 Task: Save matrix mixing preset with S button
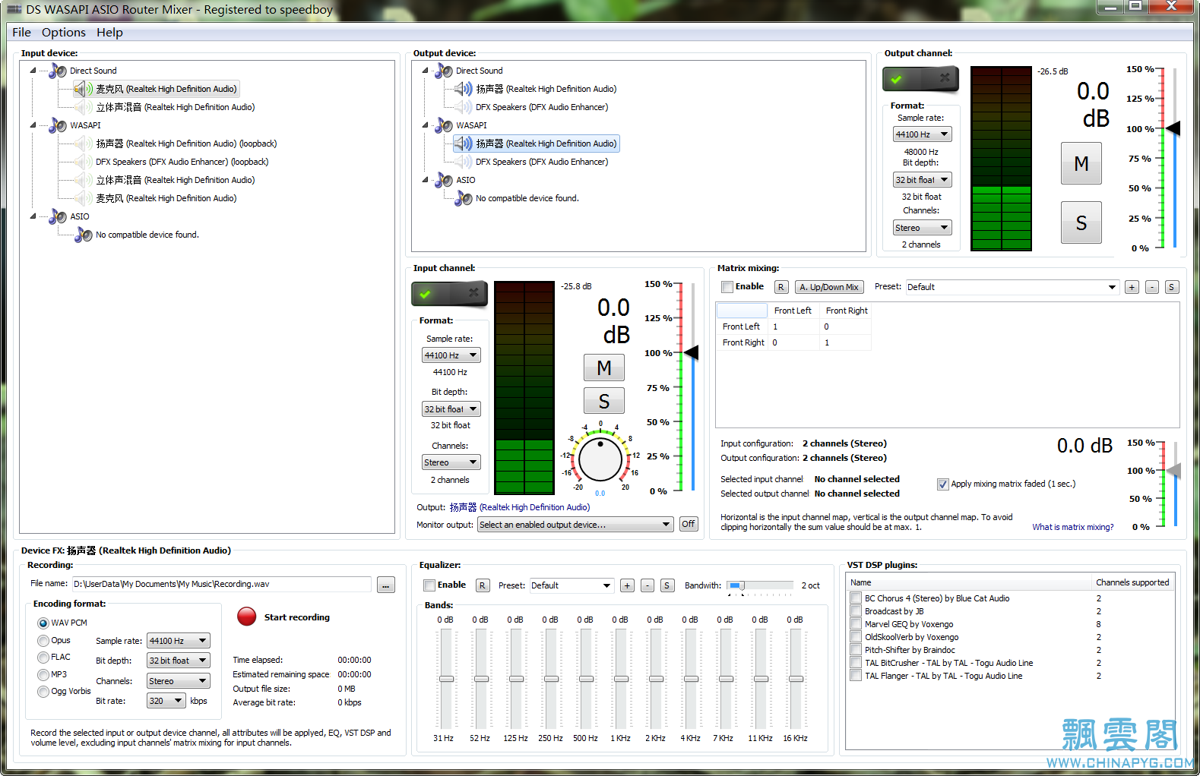(x=1172, y=287)
